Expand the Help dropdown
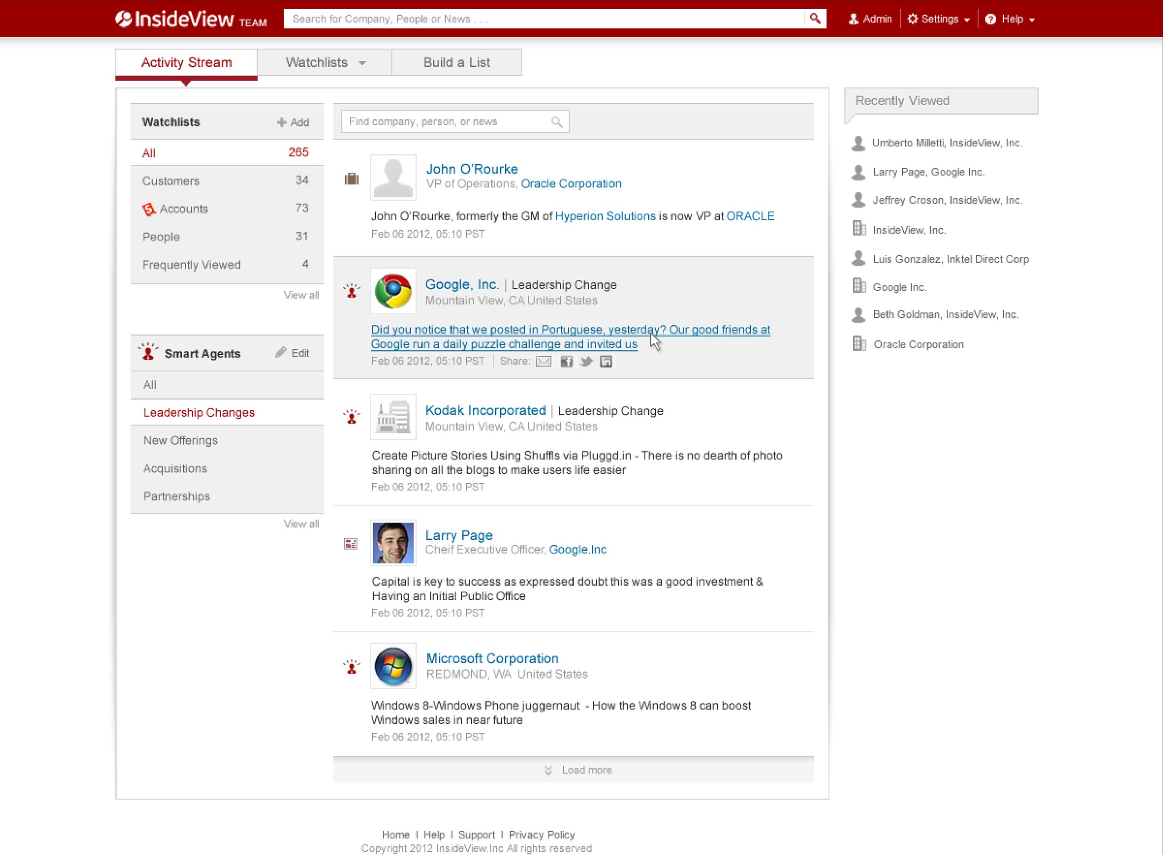The height and width of the screenshot is (855, 1163). pyautogui.click(x=1010, y=19)
